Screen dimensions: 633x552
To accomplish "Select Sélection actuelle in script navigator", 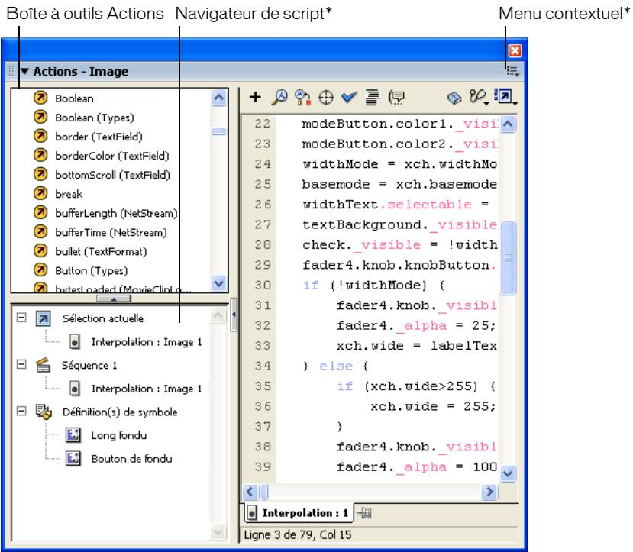I will tap(103, 318).
